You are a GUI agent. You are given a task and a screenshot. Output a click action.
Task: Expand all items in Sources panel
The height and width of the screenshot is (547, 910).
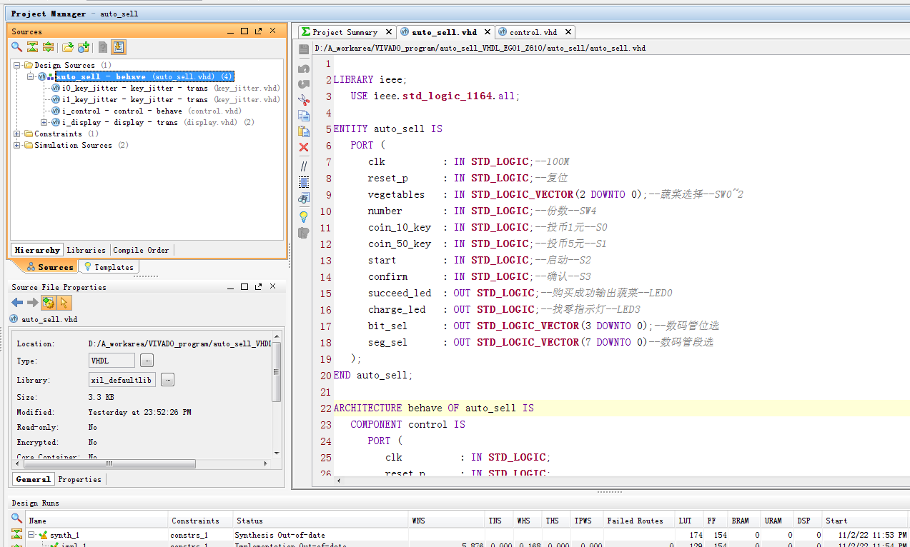(48, 47)
